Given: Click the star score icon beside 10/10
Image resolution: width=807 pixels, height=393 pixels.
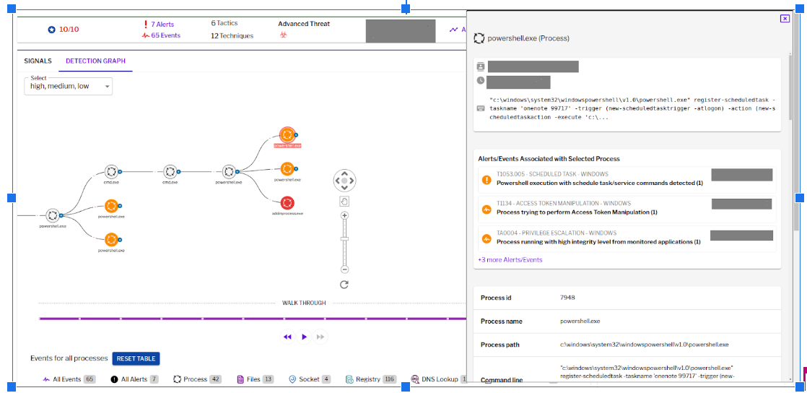Looking at the screenshot, I should tap(51, 30).
